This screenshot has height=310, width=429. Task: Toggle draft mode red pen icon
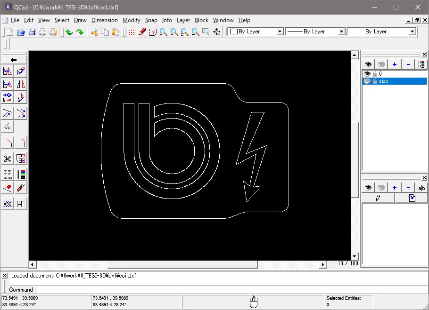coord(142,32)
